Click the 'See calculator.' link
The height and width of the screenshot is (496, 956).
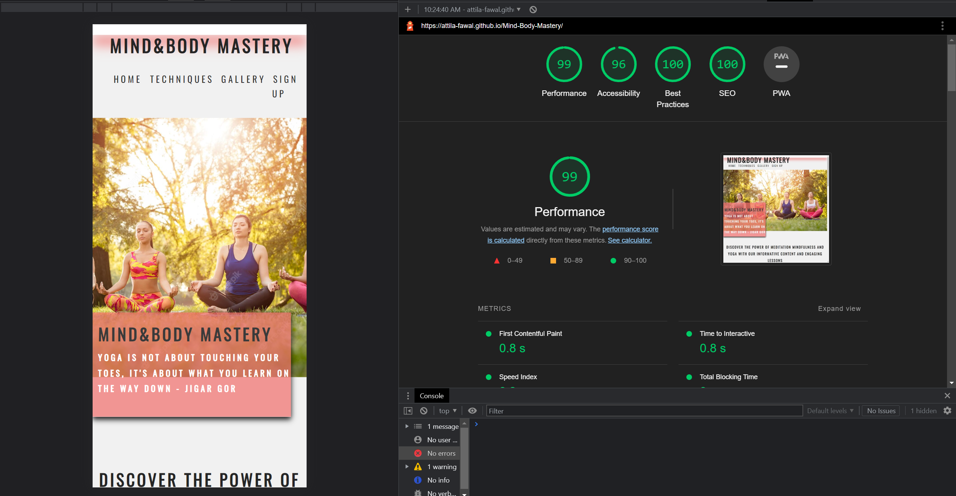[x=629, y=240]
